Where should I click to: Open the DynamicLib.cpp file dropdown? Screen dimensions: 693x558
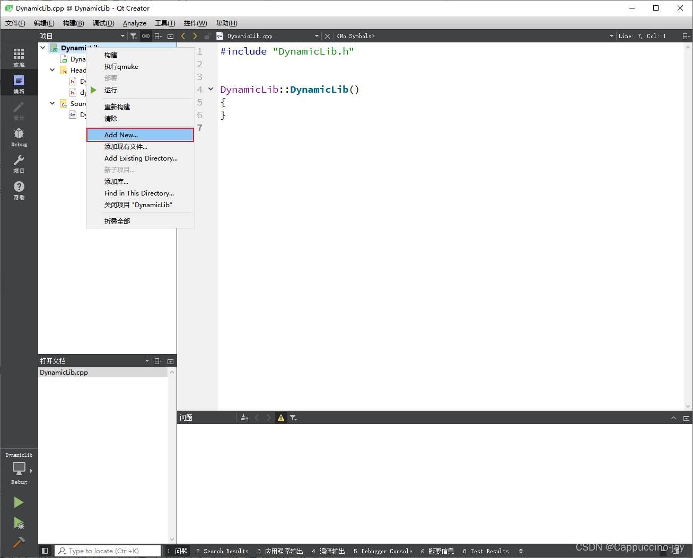click(268, 36)
